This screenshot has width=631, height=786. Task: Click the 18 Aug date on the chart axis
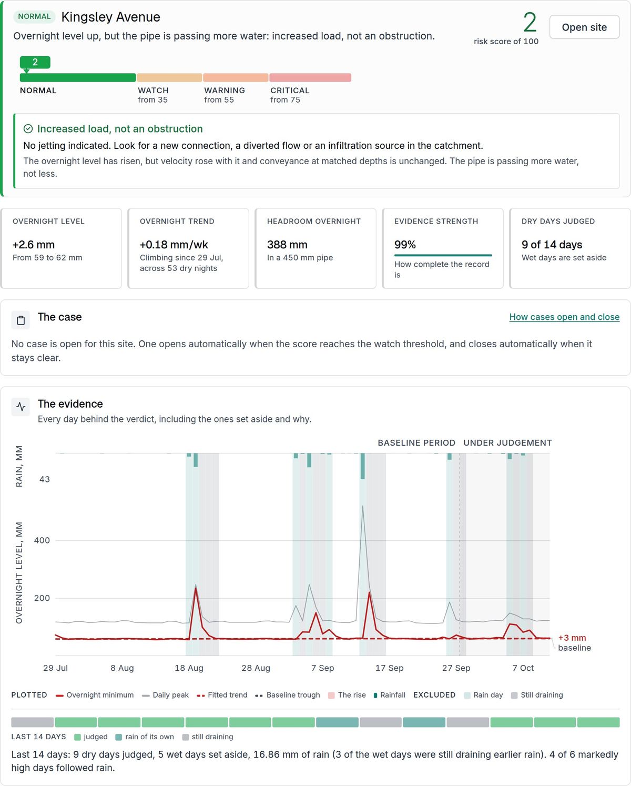(189, 668)
